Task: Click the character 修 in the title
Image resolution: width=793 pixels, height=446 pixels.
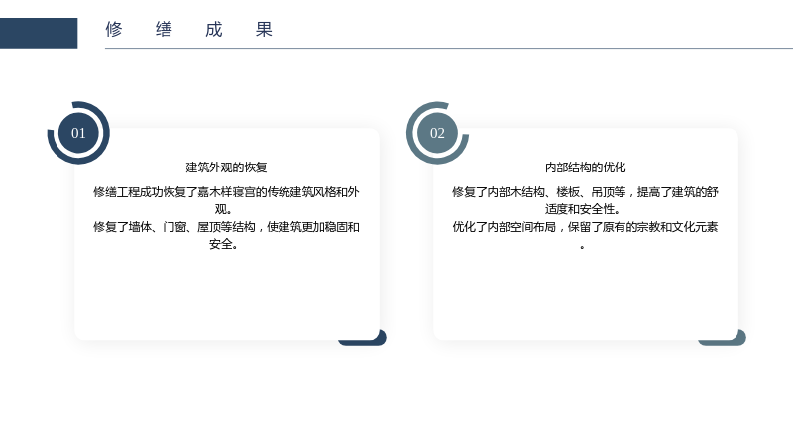Action: click(114, 29)
